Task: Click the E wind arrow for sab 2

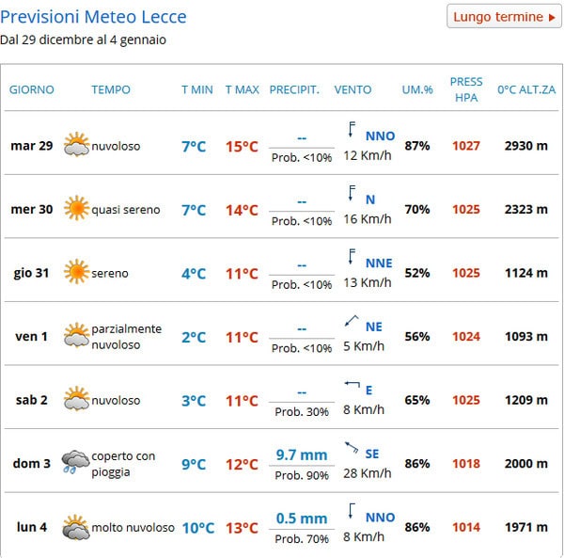Action: click(x=352, y=384)
